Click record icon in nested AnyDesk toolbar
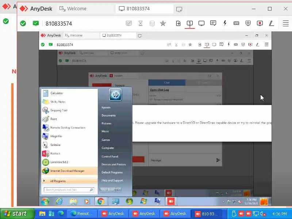This screenshot has width=292, height=219. [x=250, y=45]
